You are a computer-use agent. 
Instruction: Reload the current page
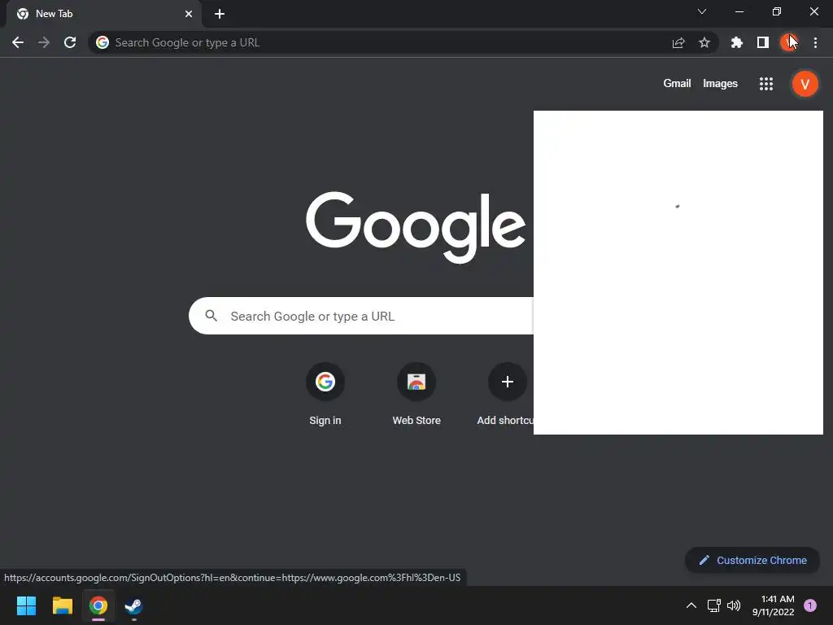[70, 42]
